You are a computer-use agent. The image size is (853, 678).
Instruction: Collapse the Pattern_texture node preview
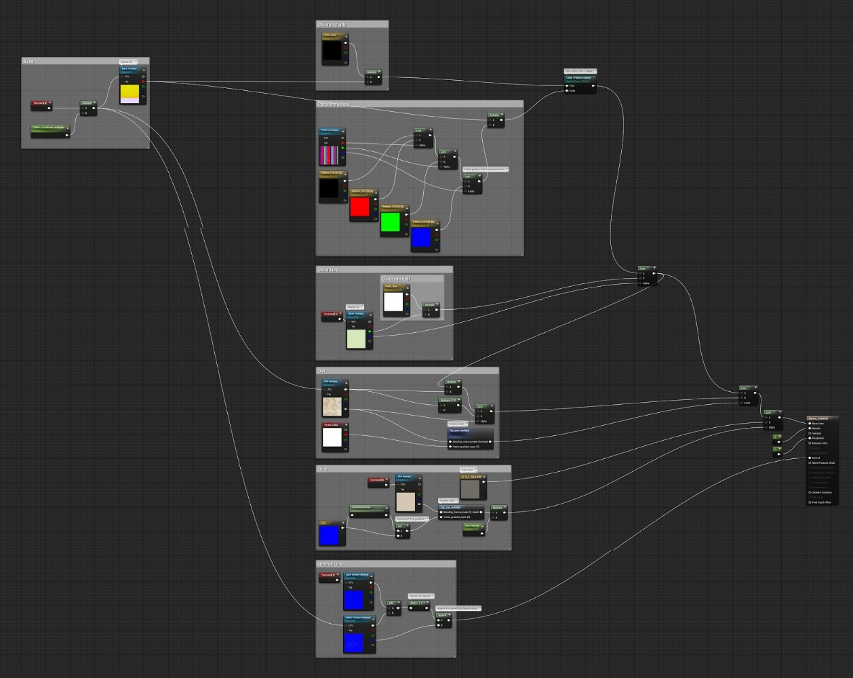coord(343,132)
